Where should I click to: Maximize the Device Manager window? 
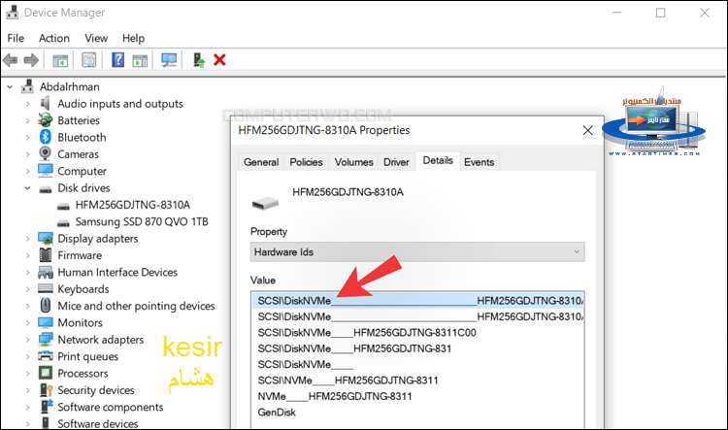[x=660, y=13]
